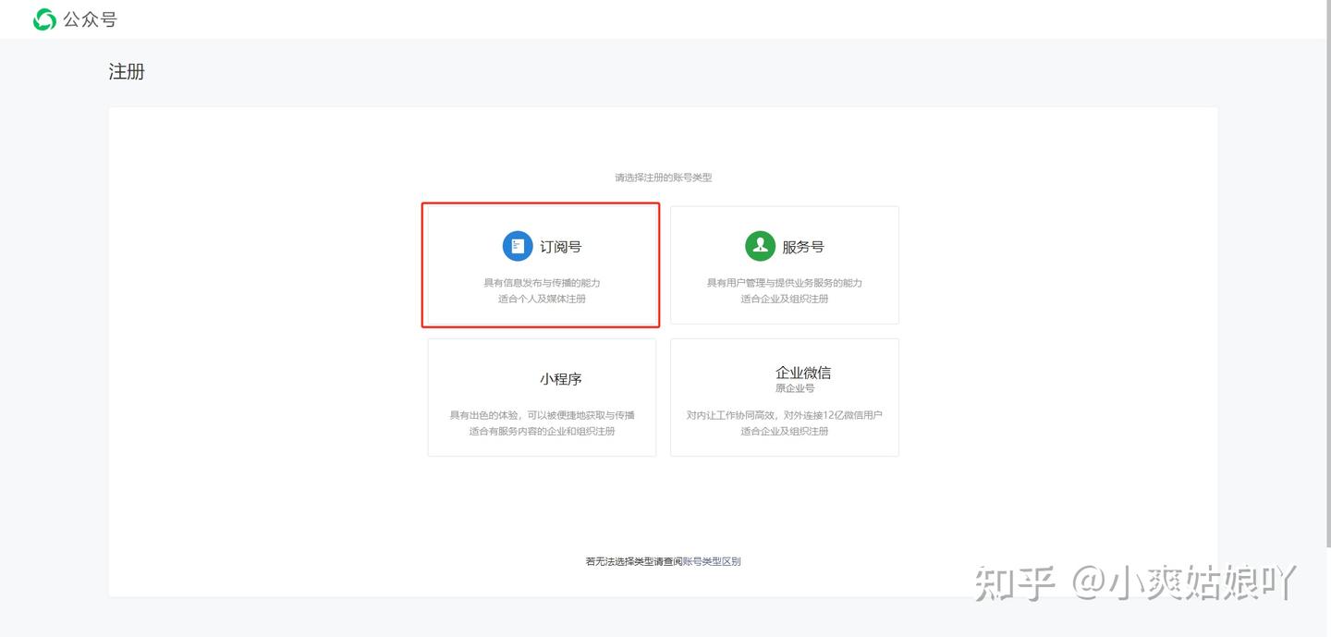The width and height of the screenshot is (1331, 637).
Task: Click the 具有用户管理与提供业务服务的能力 description
Action: pos(785,283)
